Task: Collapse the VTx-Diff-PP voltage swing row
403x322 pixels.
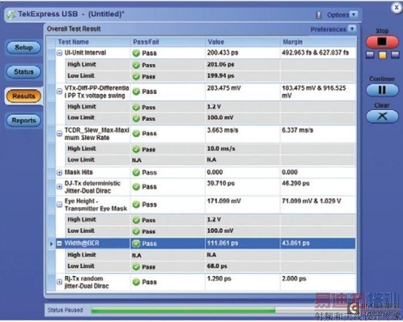Action: click(x=59, y=92)
